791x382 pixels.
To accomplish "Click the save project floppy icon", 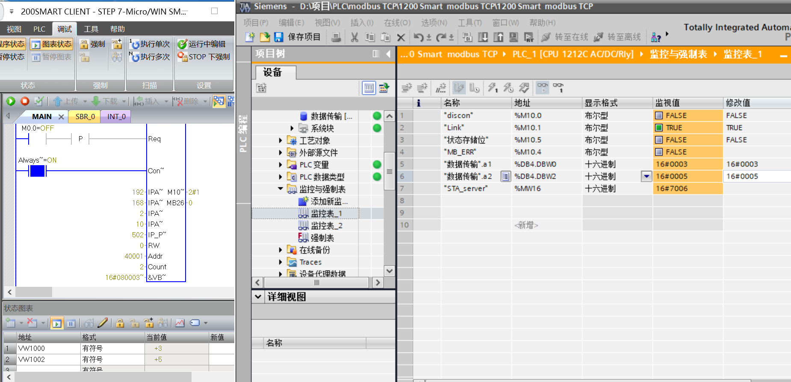I will [279, 37].
